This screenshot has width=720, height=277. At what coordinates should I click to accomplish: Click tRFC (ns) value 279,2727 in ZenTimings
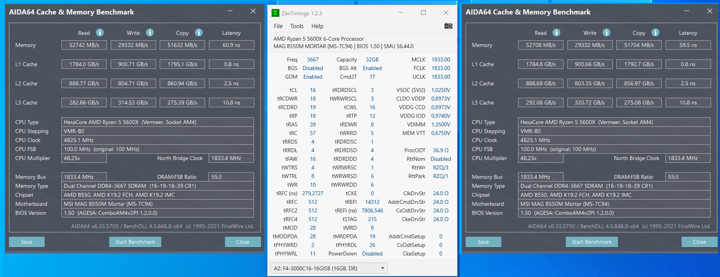click(313, 193)
